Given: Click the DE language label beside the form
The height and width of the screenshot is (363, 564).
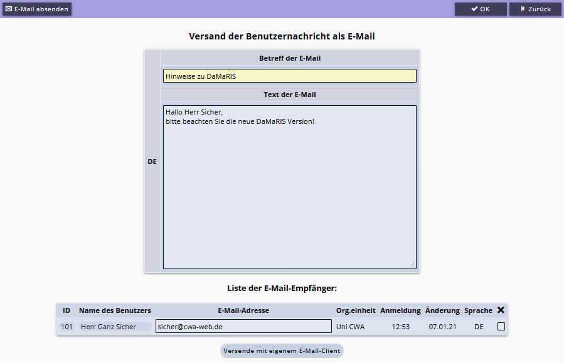Looking at the screenshot, I should 152,161.
